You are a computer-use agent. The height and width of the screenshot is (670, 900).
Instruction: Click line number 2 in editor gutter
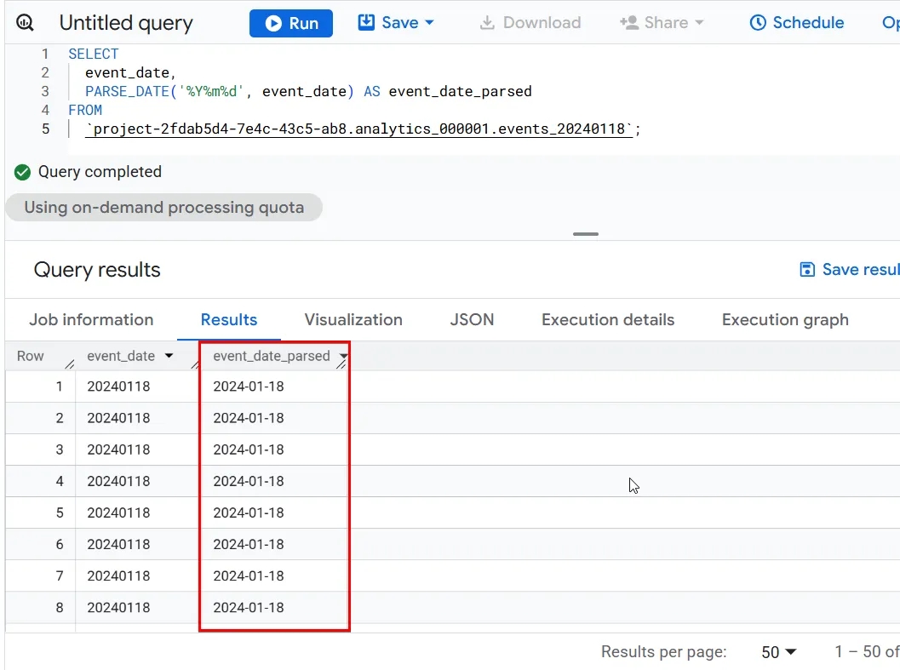tap(45, 73)
